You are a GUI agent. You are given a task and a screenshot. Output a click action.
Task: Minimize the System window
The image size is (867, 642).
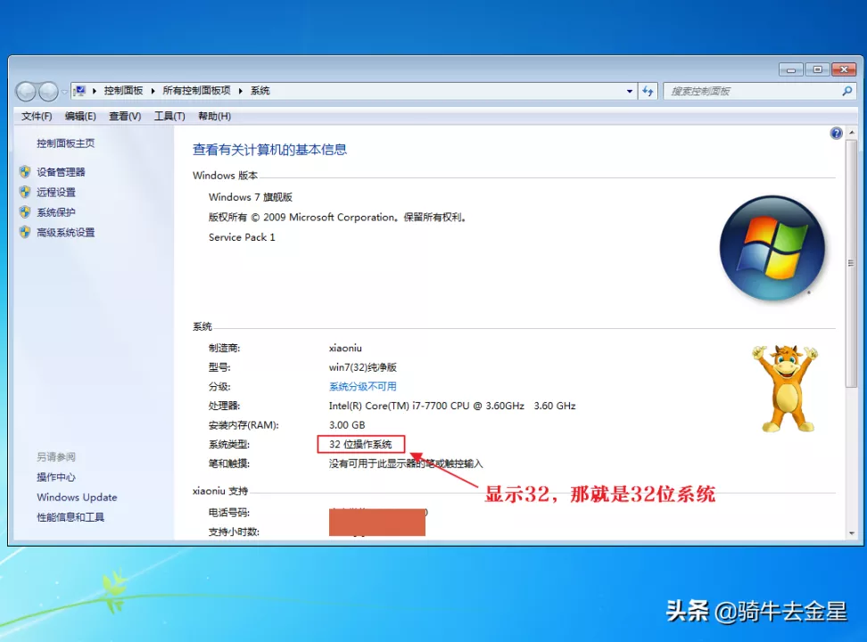tap(791, 70)
